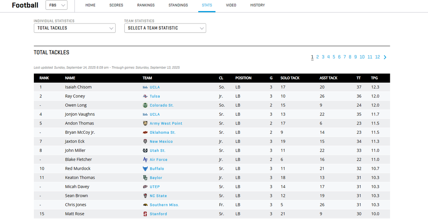The image size is (428, 219).
Task: Go to results page 10
Action: 362,57
